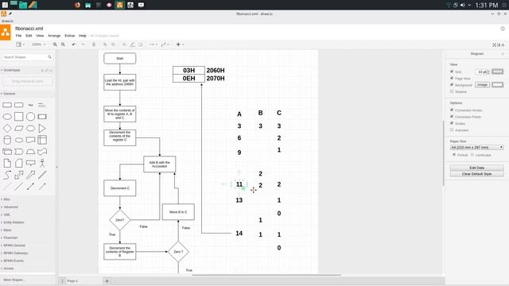Image resolution: width=509 pixels, height=286 pixels.
Task: Click the Clear Default Style button
Action: point(476,174)
